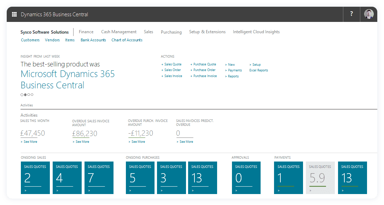
Task: Open the £86,230 overdue sales invoice amount
Action: coord(85,133)
